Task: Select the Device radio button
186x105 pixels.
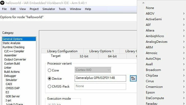Action: (49, 79)
